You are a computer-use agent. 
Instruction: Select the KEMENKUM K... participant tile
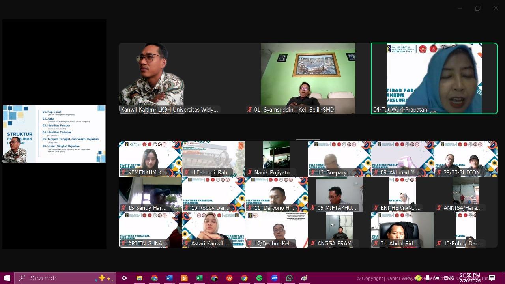(150, 159)
